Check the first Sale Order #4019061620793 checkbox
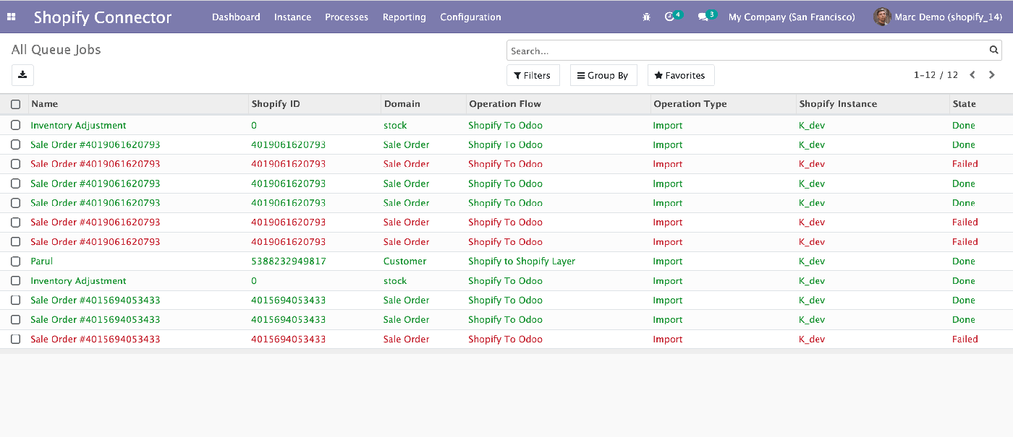1013x437 pixels. tap(15, 144)
